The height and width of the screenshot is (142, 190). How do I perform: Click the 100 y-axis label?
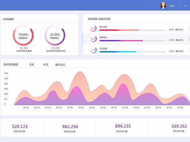(x=6, y=94)
